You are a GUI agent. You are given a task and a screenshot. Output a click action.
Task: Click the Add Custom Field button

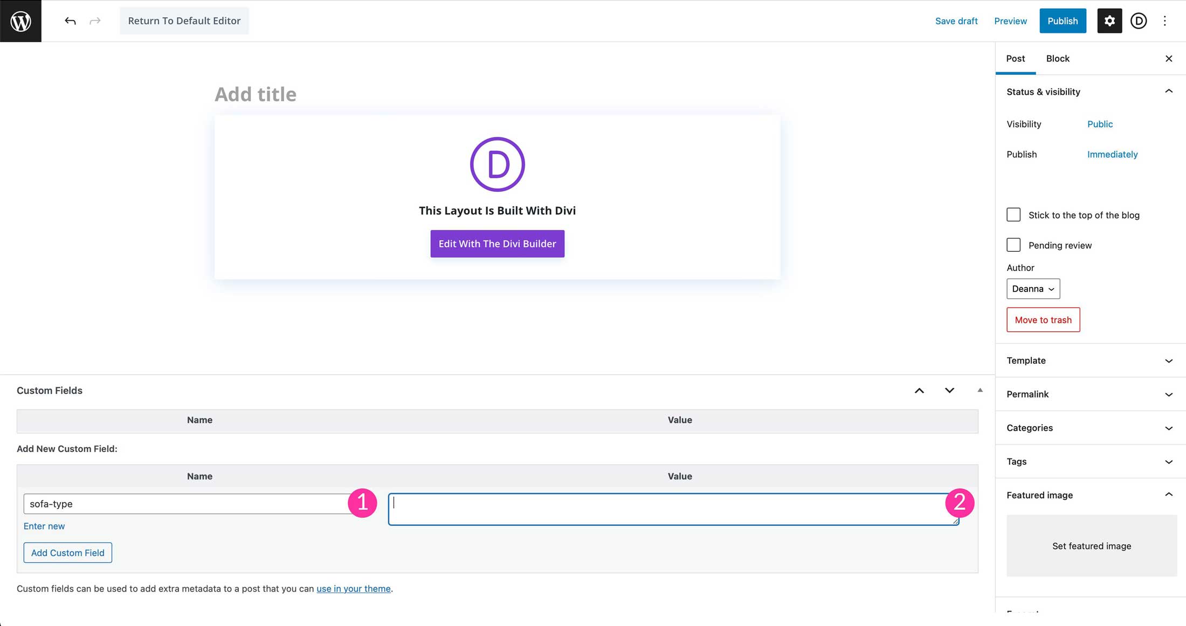[67, 552]
